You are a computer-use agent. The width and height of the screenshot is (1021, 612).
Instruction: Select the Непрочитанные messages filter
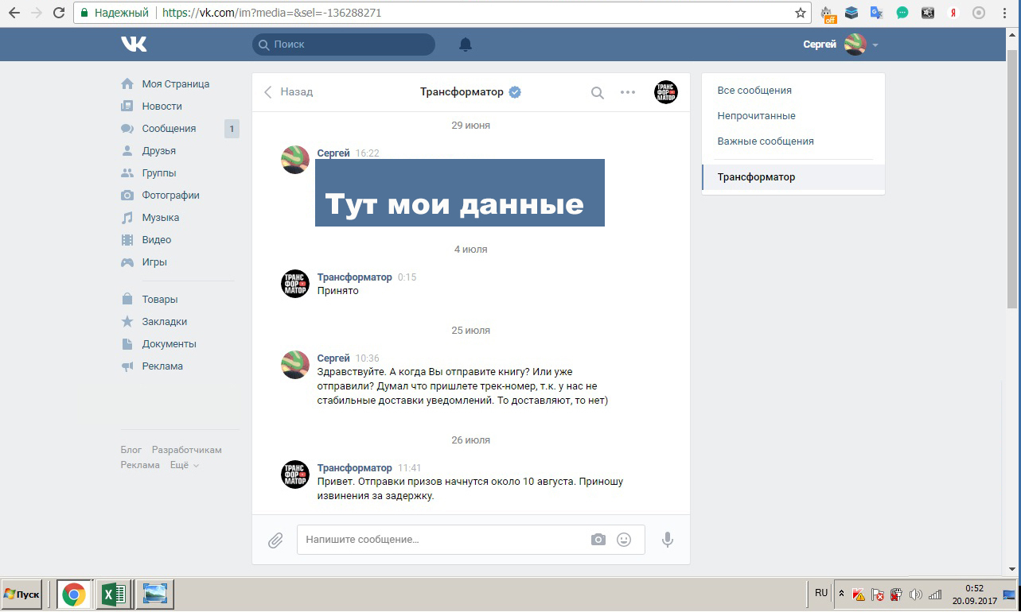click(756, 116)
